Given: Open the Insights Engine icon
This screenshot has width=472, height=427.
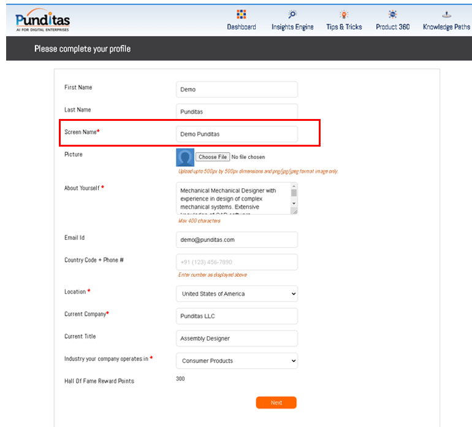Looking at the screenshot, I should [x=292, y=14].
